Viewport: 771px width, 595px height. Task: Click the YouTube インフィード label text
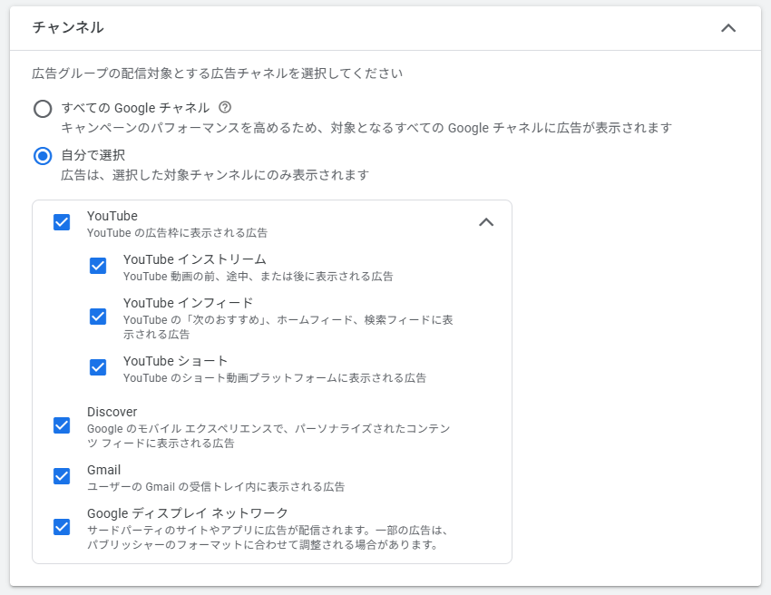188,303
